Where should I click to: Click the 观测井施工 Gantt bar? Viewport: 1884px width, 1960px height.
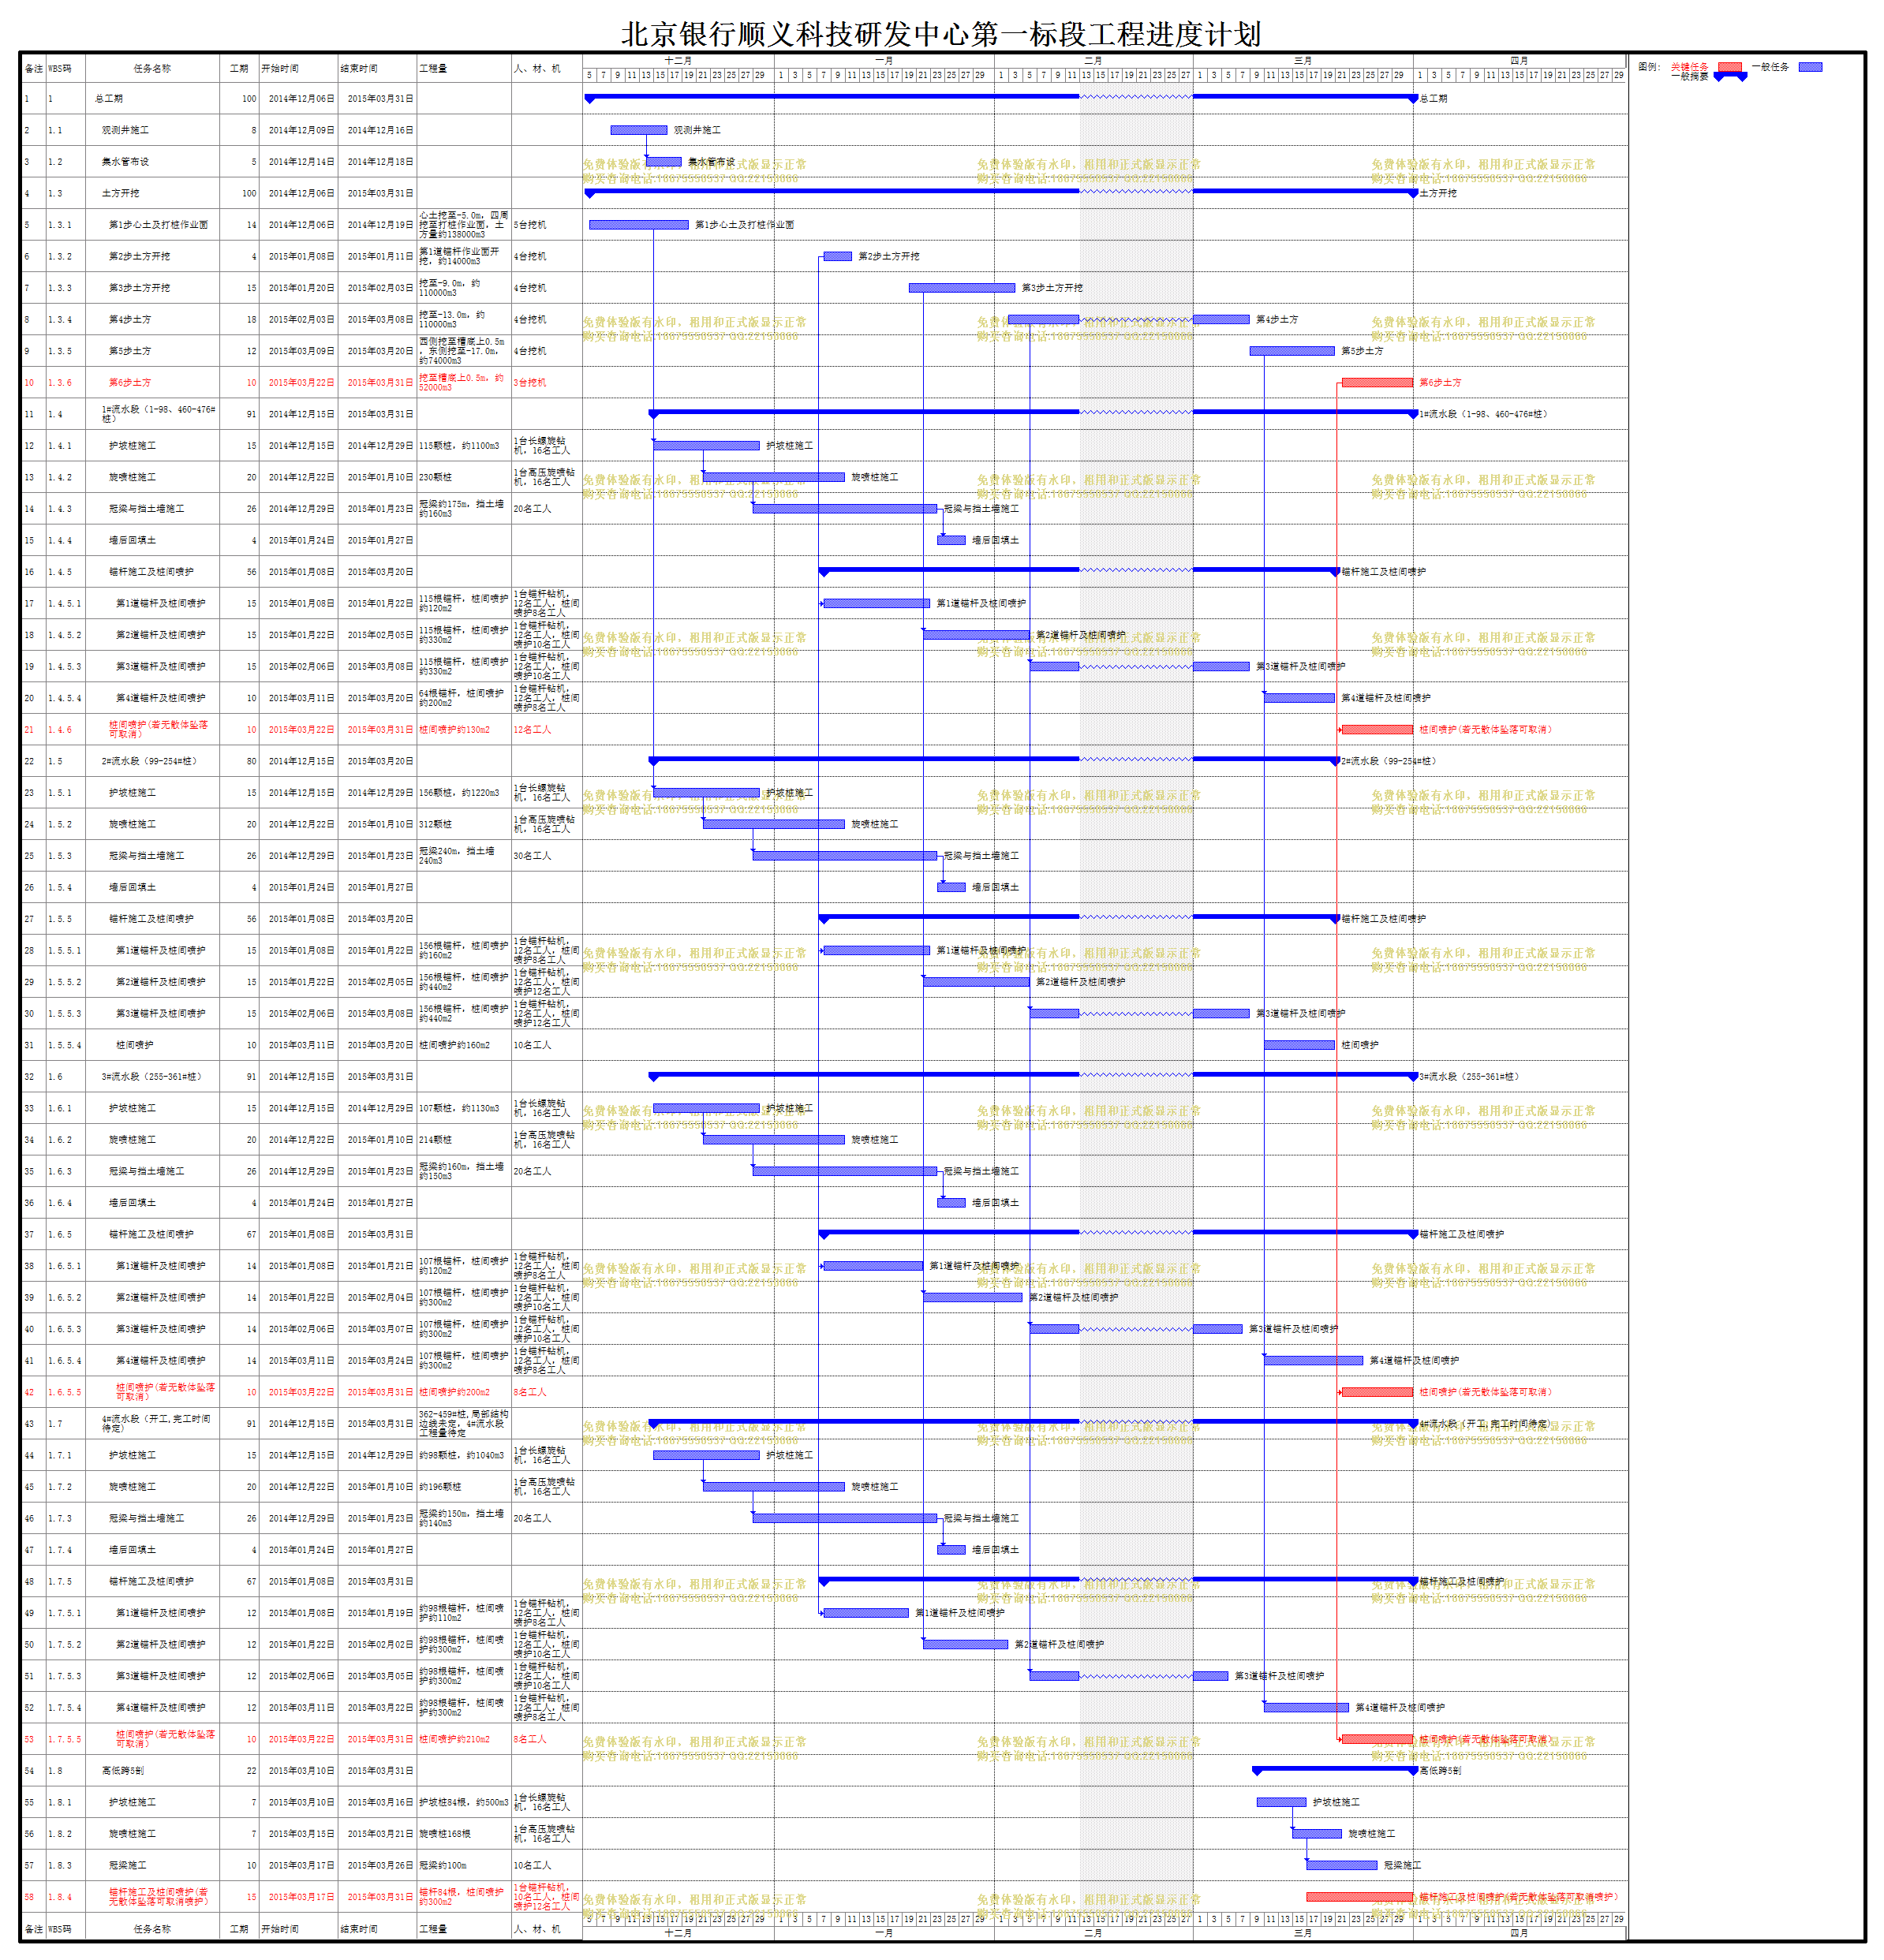point(638,130)
